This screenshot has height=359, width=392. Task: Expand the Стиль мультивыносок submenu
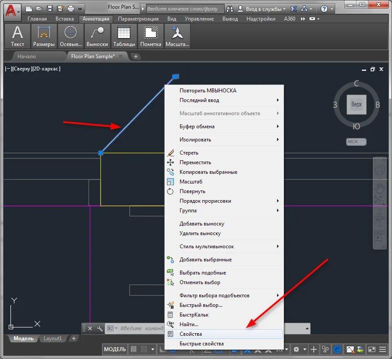click(224, 246)
